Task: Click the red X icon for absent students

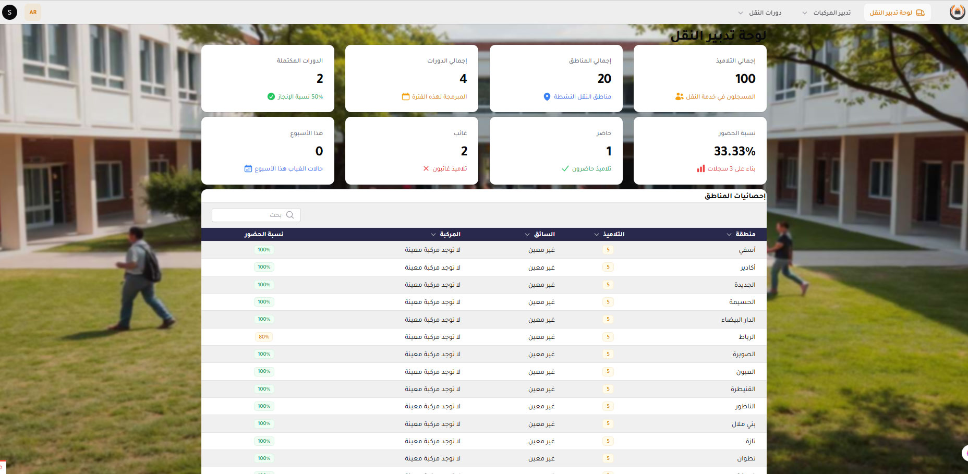Action: [426, 168]
